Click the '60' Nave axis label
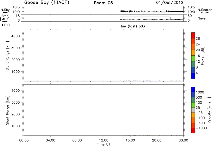 point(190,16)
